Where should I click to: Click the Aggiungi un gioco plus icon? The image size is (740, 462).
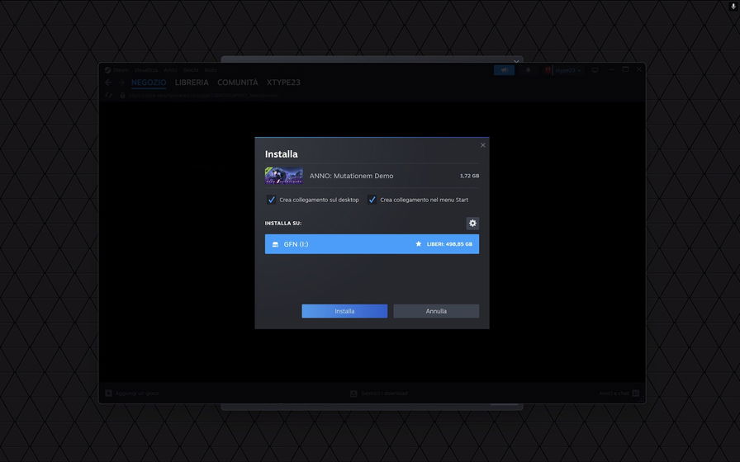click(109, 394)
